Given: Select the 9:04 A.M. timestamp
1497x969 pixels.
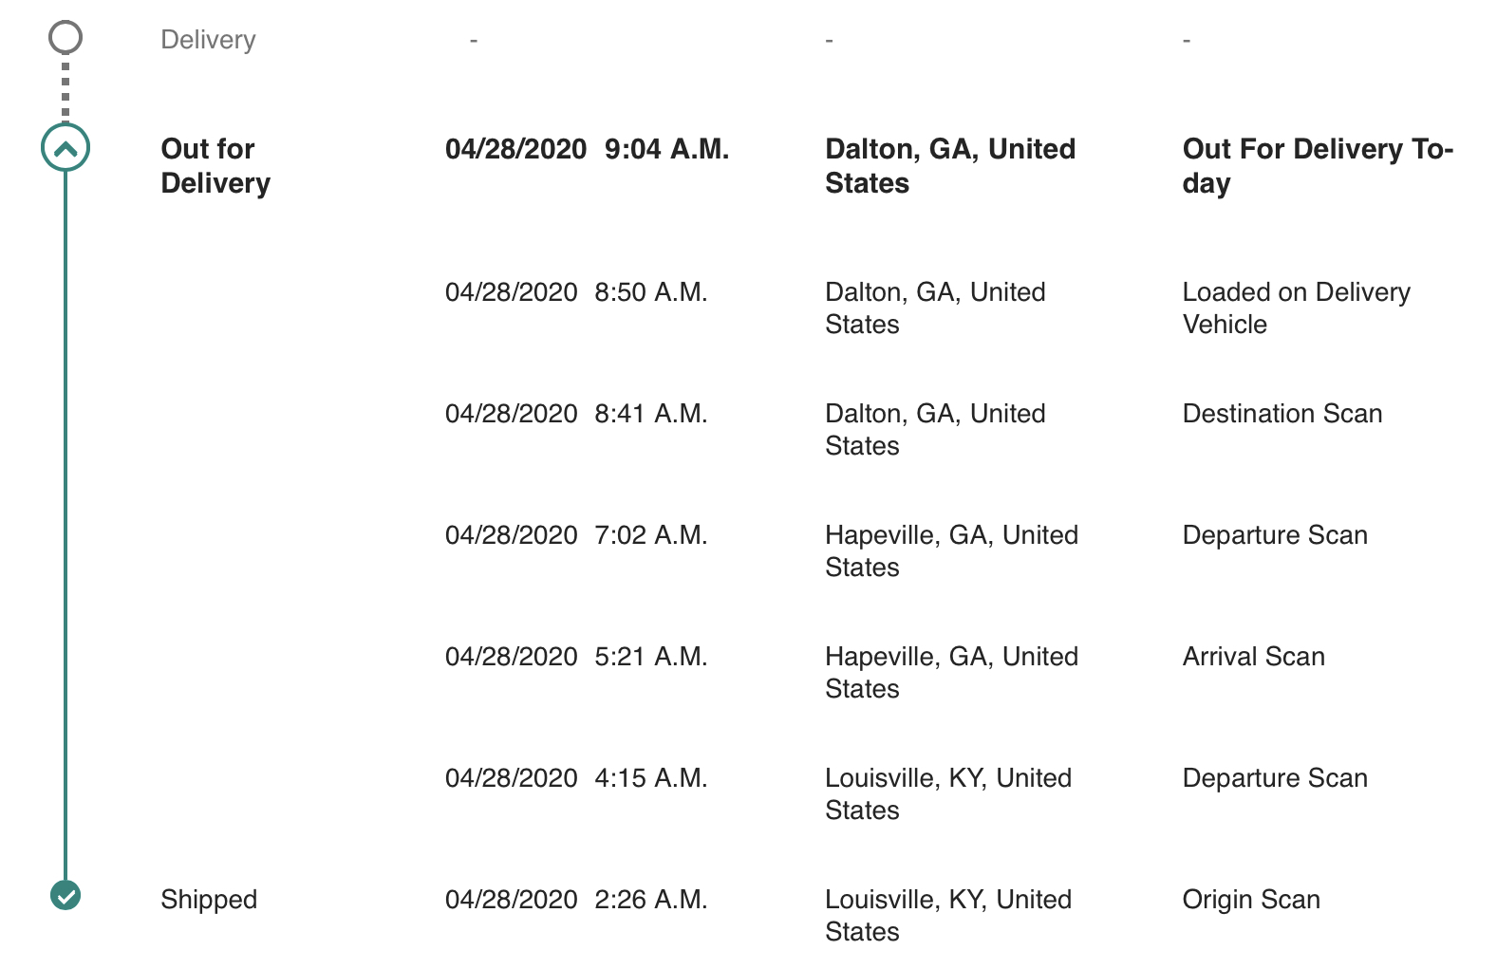Looking at the screenshot, I should pos(666,149).
